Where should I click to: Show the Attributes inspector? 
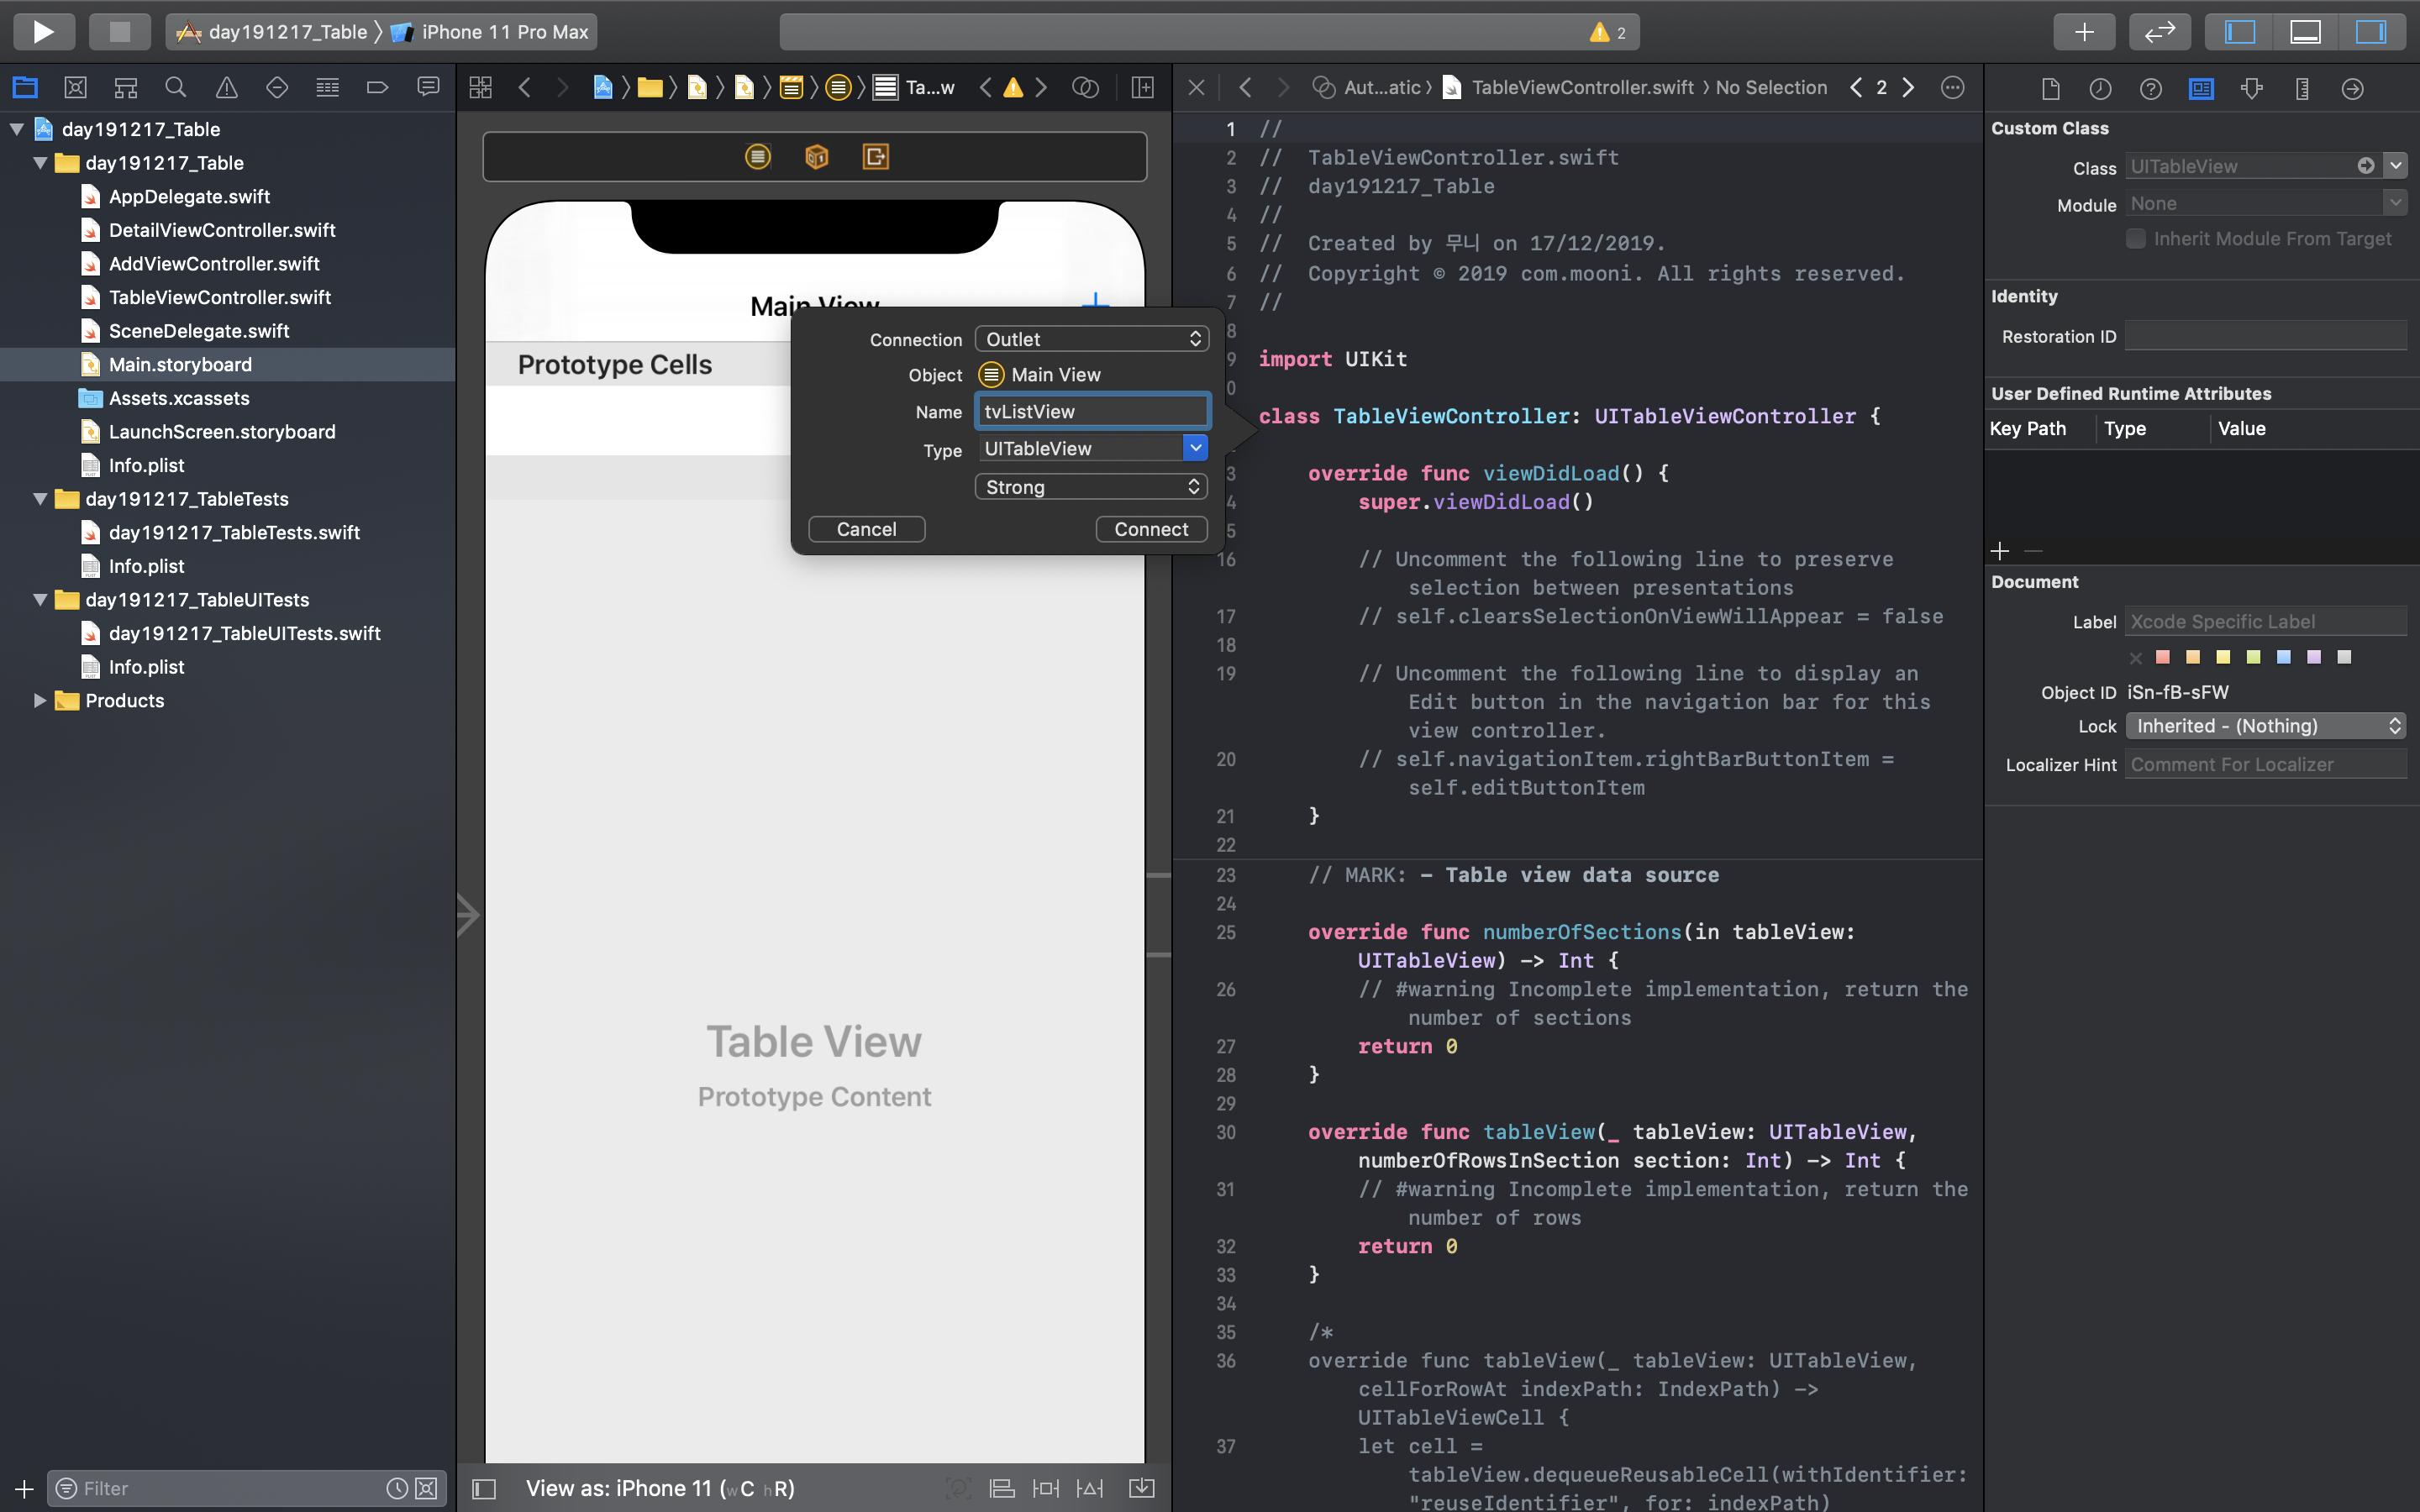(x=2252, y=89)
